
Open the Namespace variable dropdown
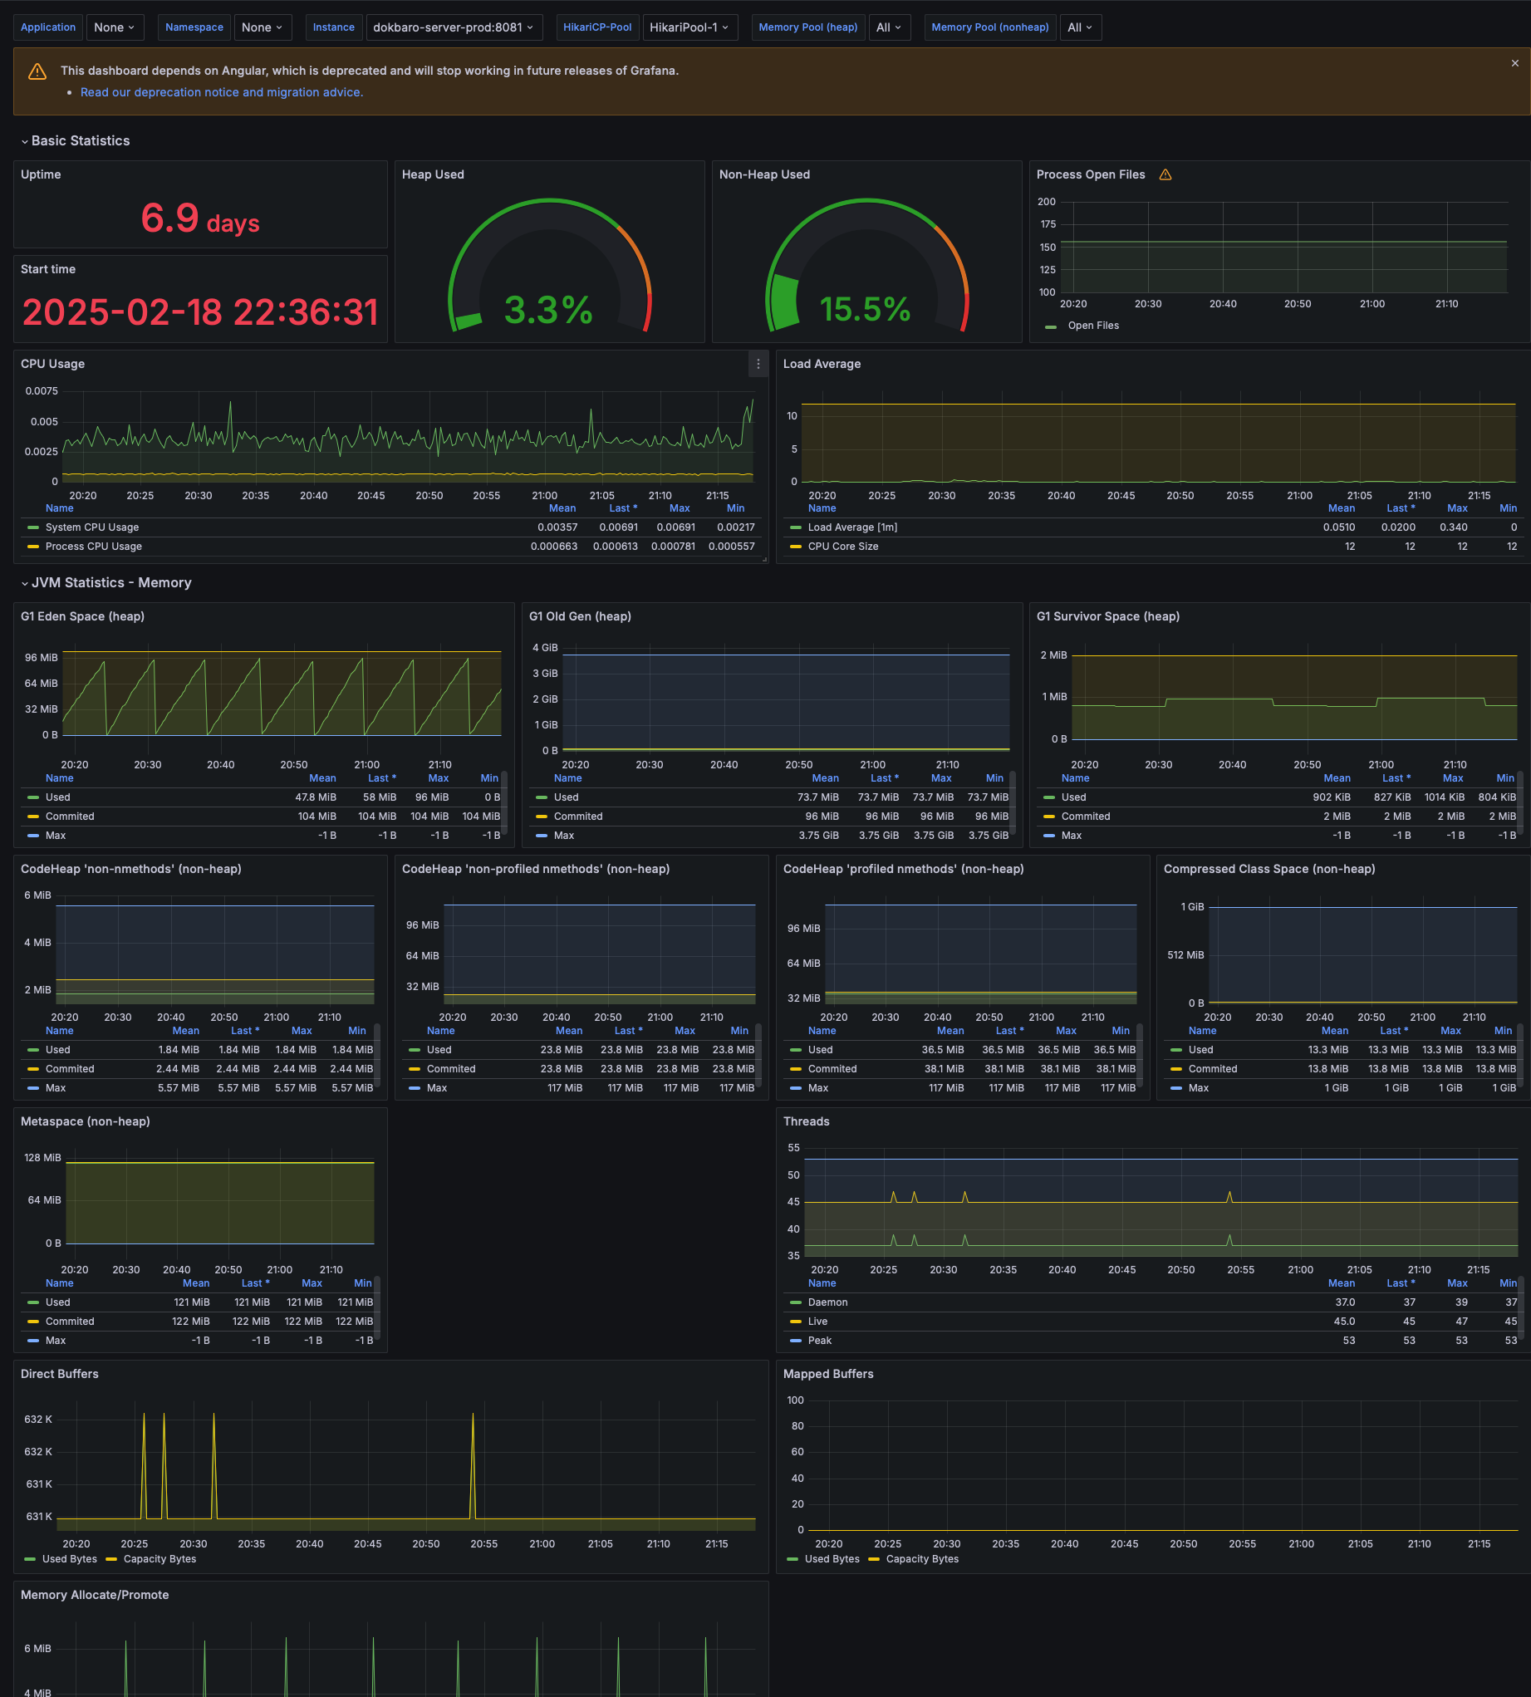point(263,27)
